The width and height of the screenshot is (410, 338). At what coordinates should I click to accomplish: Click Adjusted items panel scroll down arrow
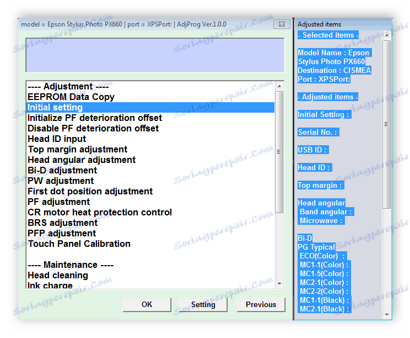coord(387,314)
